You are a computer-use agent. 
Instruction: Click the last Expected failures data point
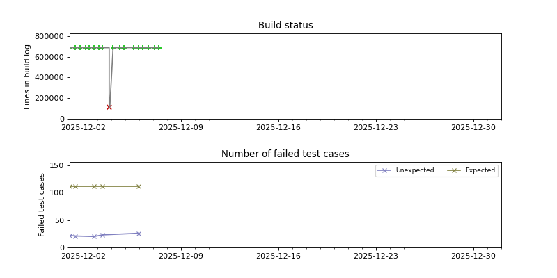click(x=139, y=186)
